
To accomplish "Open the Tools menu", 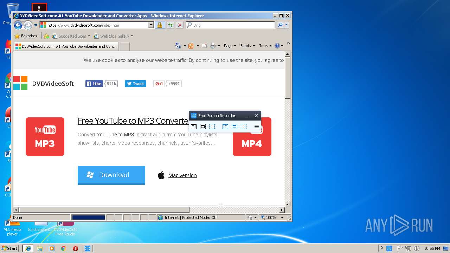I will coord(265,46).
